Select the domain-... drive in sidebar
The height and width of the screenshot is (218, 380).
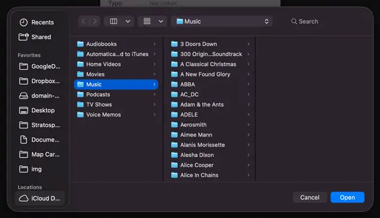pos(40,96)
